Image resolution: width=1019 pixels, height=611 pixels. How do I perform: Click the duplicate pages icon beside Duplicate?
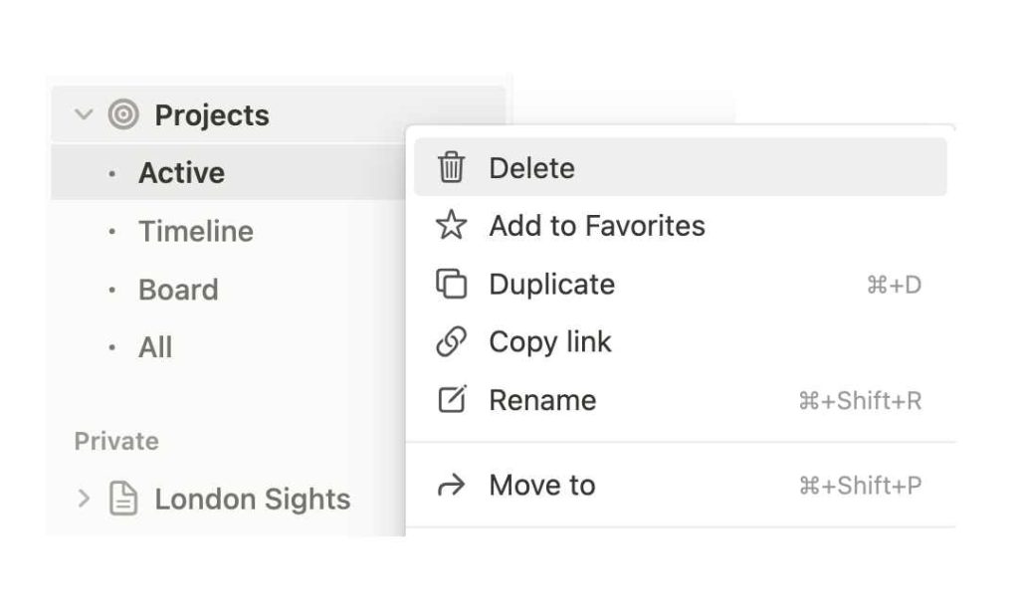451,285
